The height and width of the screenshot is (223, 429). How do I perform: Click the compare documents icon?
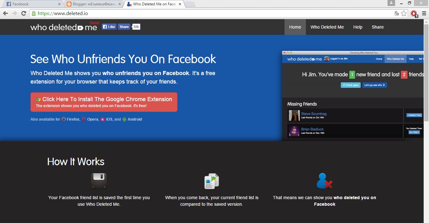[212, 181]
